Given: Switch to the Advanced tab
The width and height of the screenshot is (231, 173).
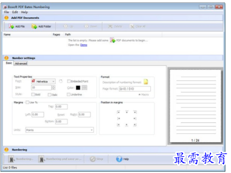Looking at the screenshot, I should pos(21,64).
